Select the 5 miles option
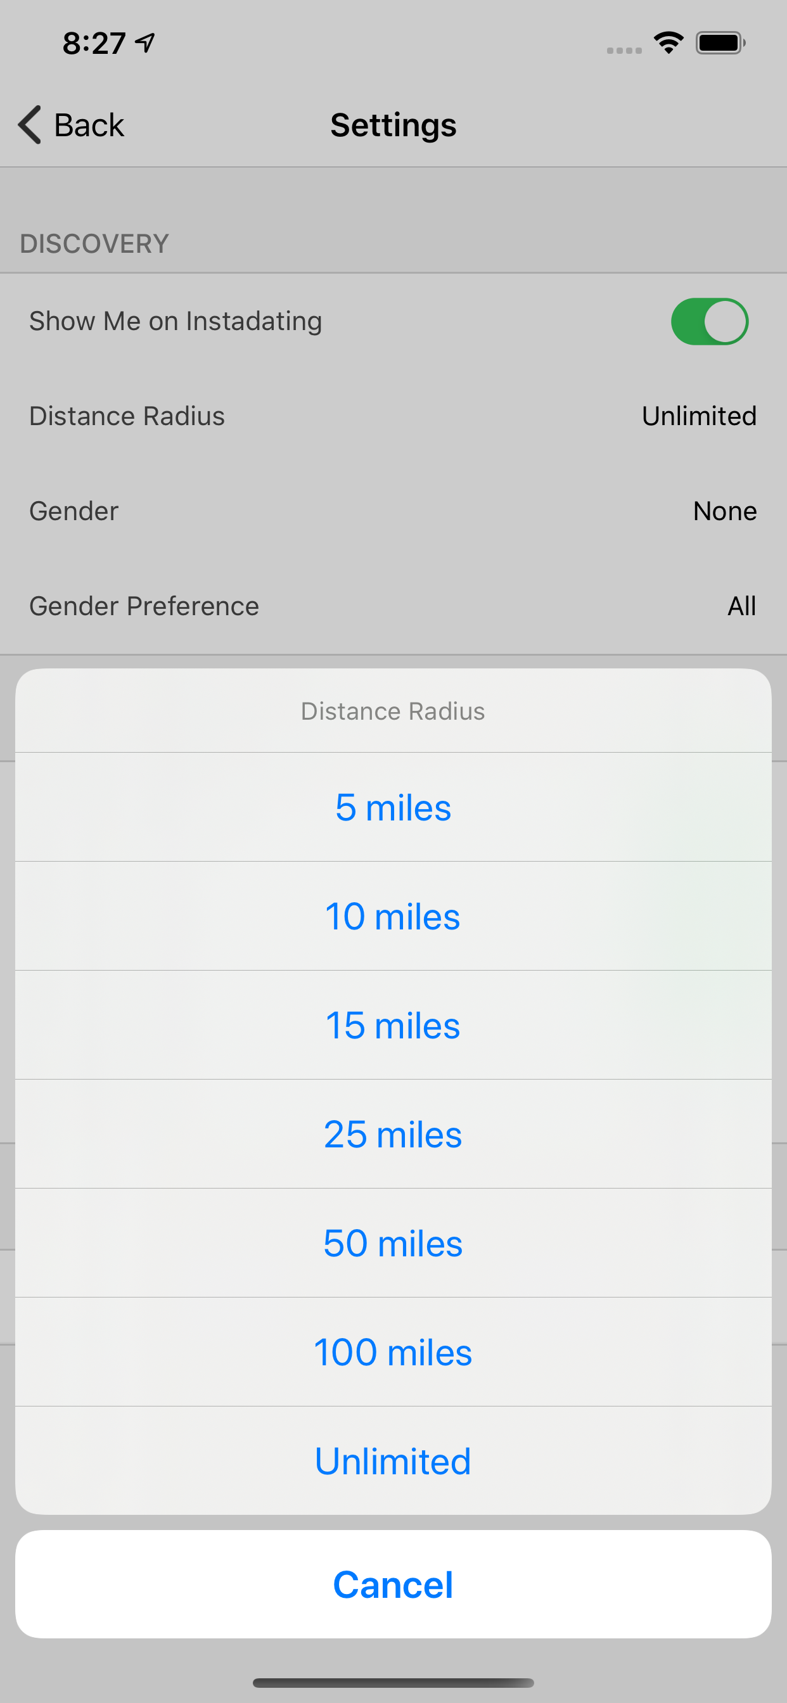The height and width of the screenshot is (1703, 787). pyautogui.click(x=393, y=807)
